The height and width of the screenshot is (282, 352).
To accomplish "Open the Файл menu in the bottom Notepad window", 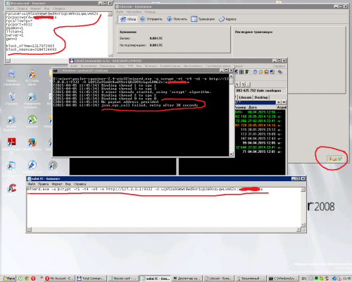I will coord(31,184).
